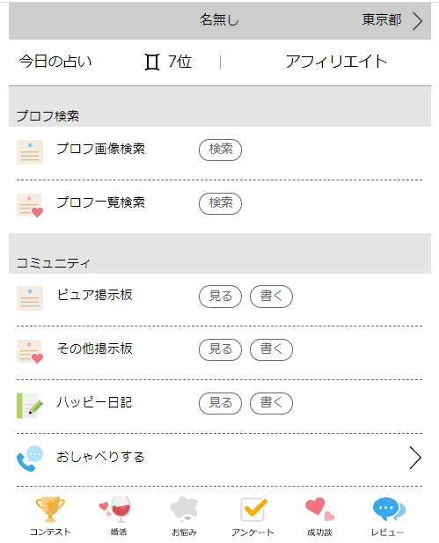This screenshot has height=543, width=439.
Task: Write to ピュア掲示板 with 書く
Action: [x=272, y=297]
